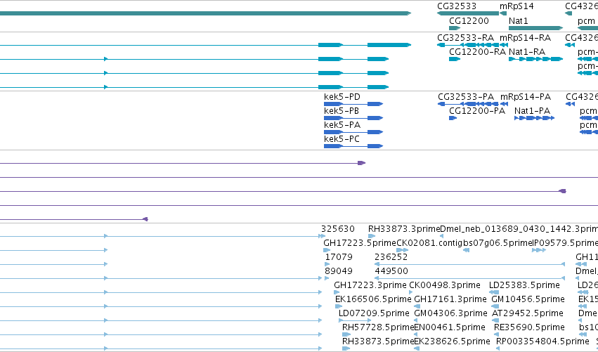
Task: Select the AT29452.5prime EST label
Action: [x=528, y=313]
